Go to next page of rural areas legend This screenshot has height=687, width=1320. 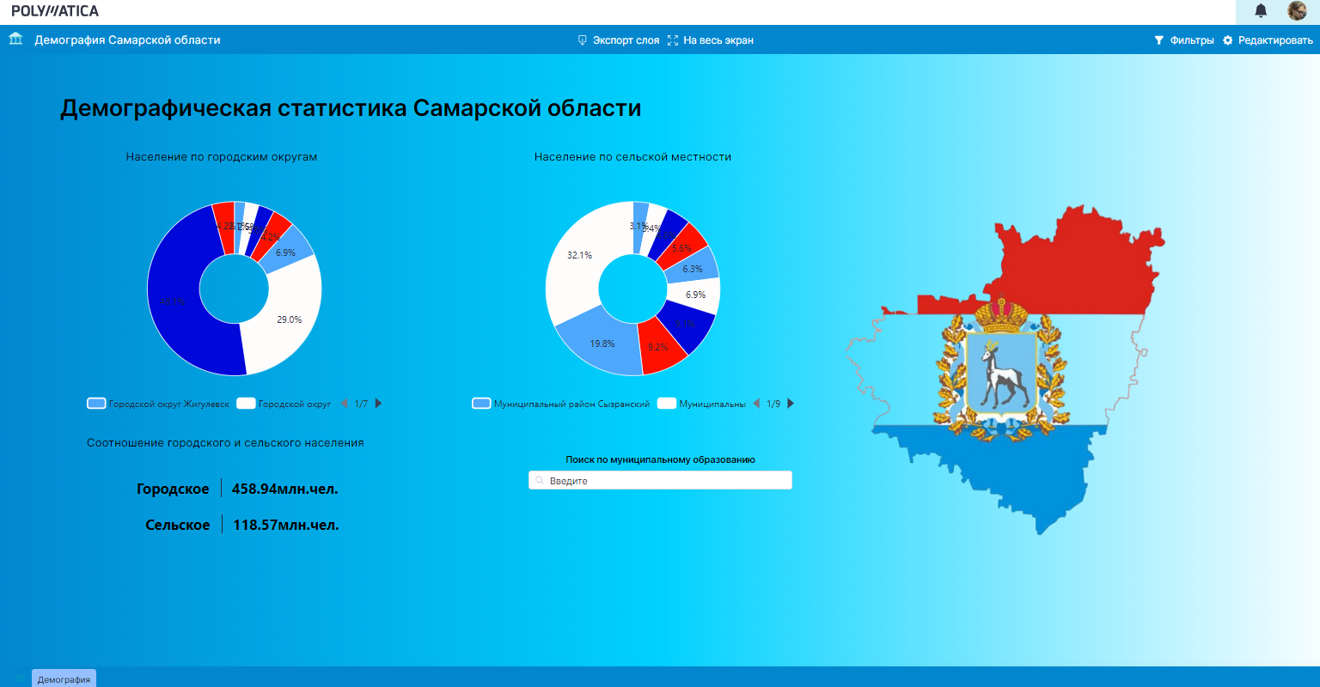[x=791, y=404]
